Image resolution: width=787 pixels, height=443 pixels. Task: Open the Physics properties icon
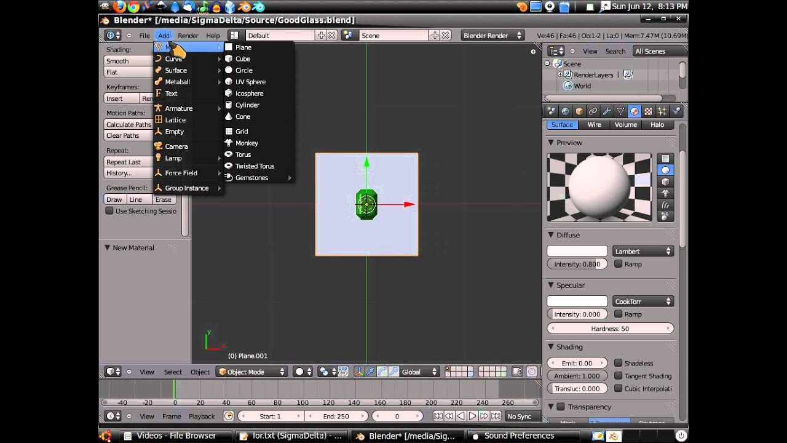point(676,111)
